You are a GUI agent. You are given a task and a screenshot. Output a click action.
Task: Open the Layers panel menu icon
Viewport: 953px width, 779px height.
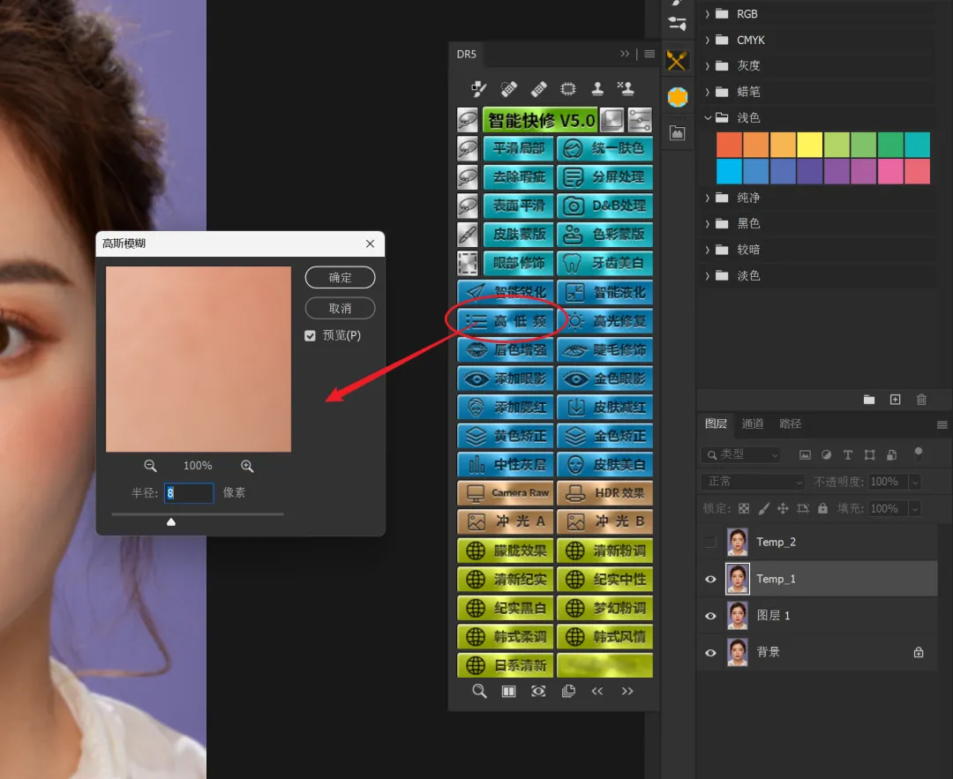pyautogui.click(x=942, y=424)
